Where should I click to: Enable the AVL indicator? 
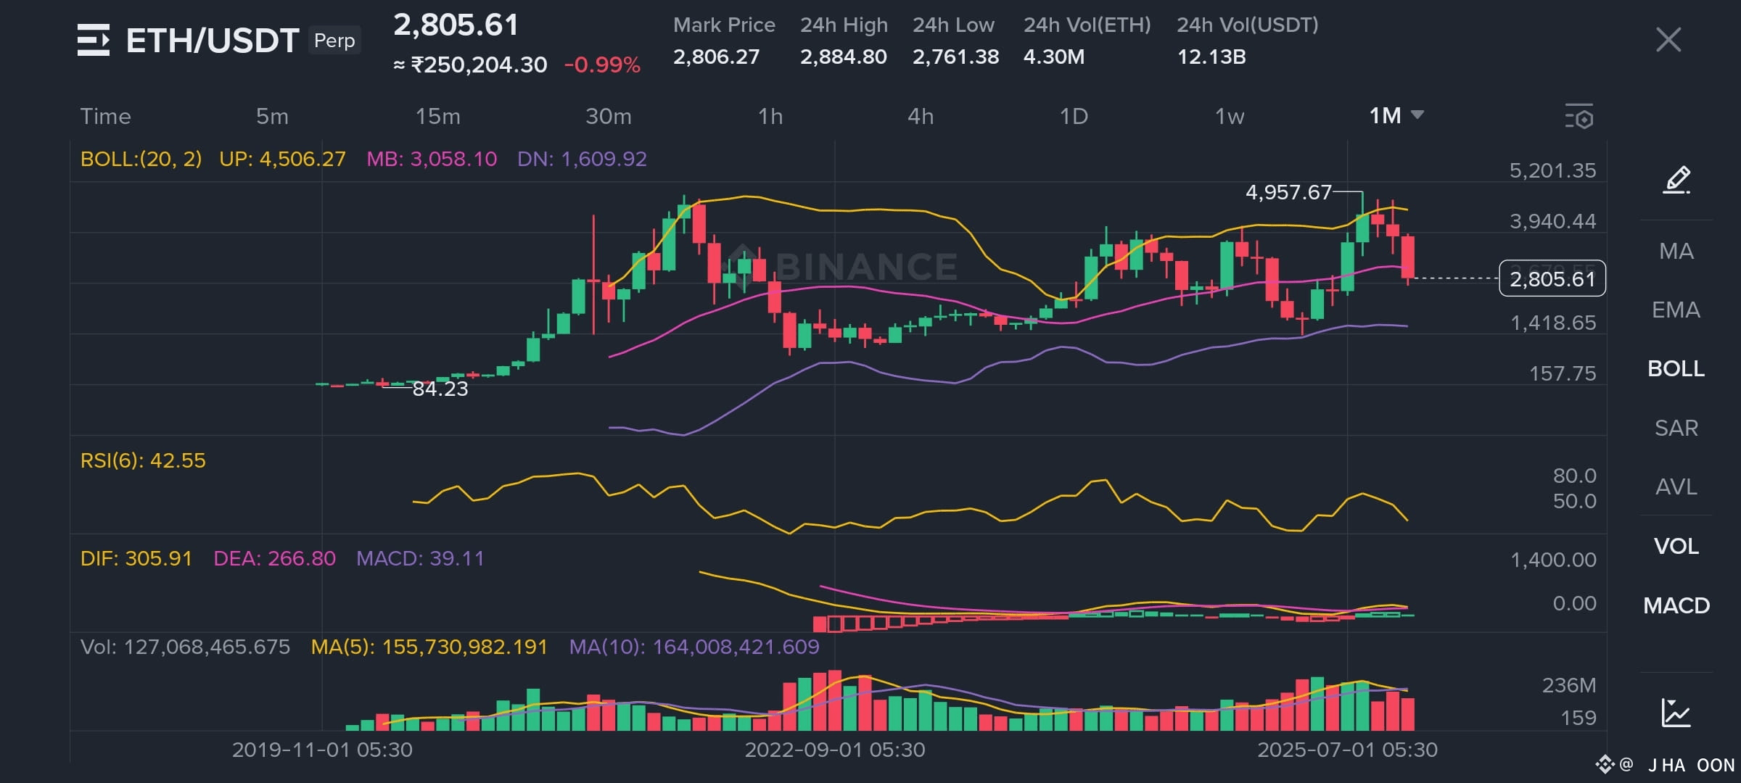pyautogui.click(x=1676, y=486)
